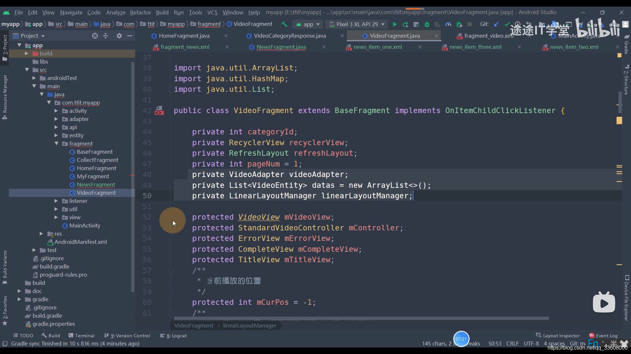Open the Event Log
631x354 pixels.
click(x=603, y=336)
